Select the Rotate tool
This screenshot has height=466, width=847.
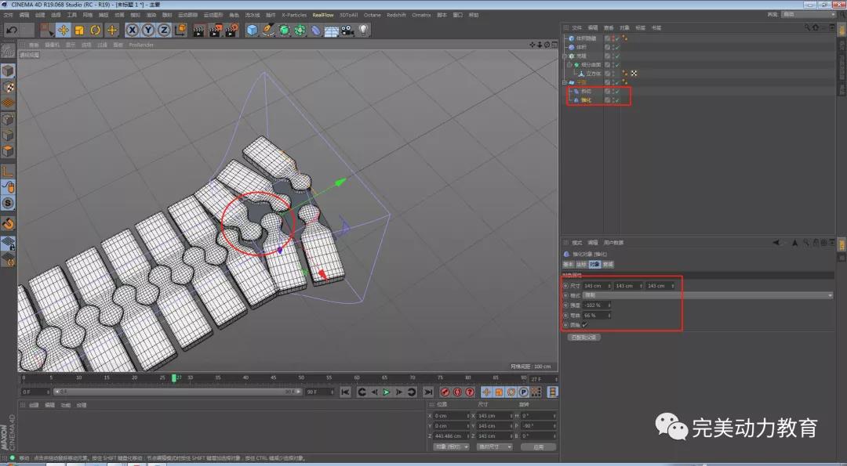pos(96,30)
